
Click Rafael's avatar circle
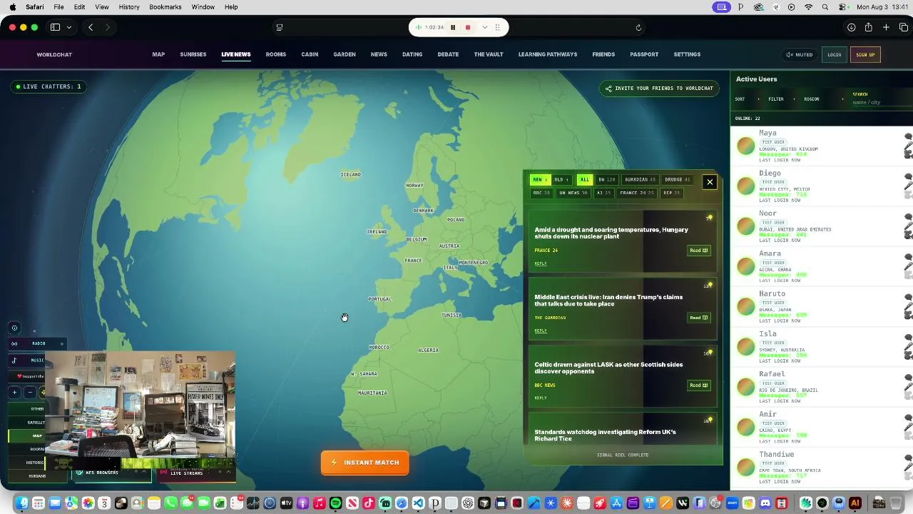coord(746,387)
